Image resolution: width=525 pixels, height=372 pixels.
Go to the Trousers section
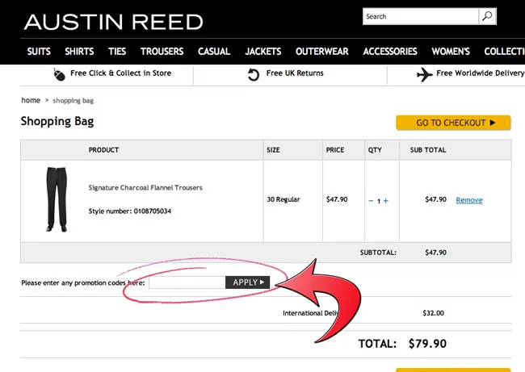pos(162,52)
